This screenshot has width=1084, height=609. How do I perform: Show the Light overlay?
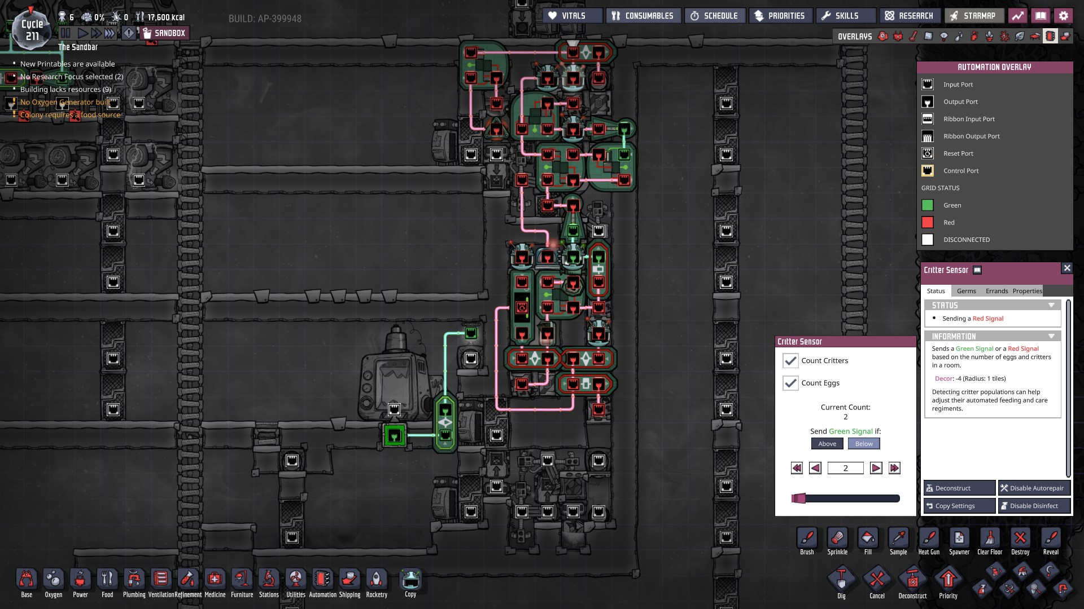click(944, 37)
